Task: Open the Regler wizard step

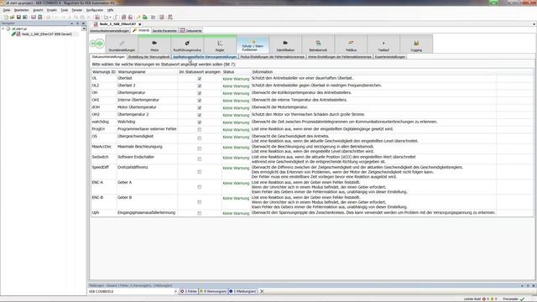Action: click(x=220, y=44)
